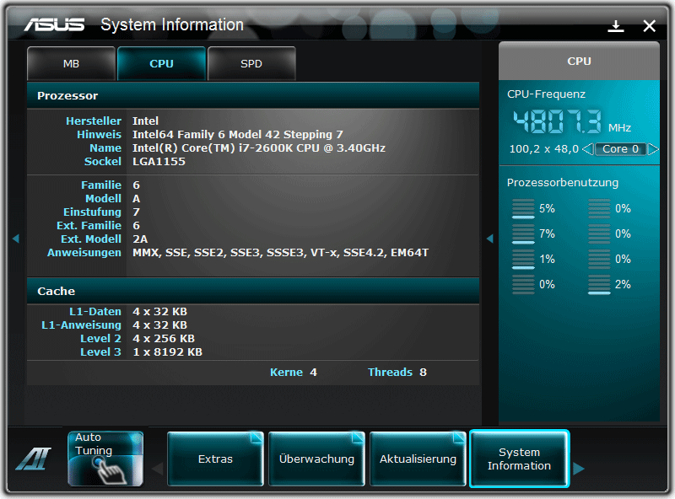The image size is (675, 499).
Task: Click the L1-Daten label
Action: [95, 311]
